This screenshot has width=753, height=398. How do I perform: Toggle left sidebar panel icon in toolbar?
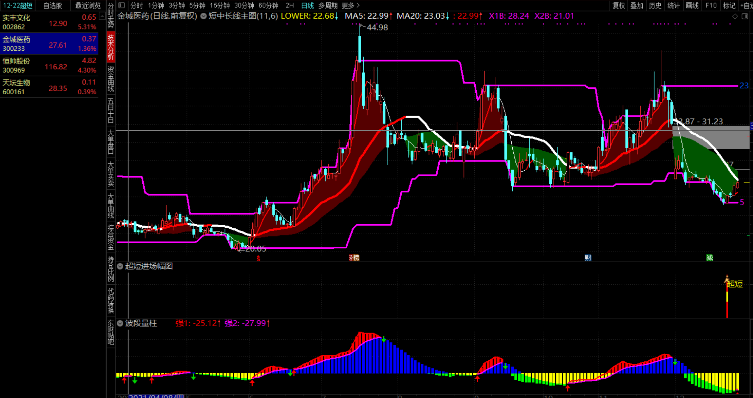[x=122, y=5]
